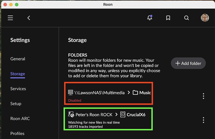Image resolution: width=215 pixels, height=139 pixels.
Task: Click the Add folder button
Action: click(x=188, y=63)
